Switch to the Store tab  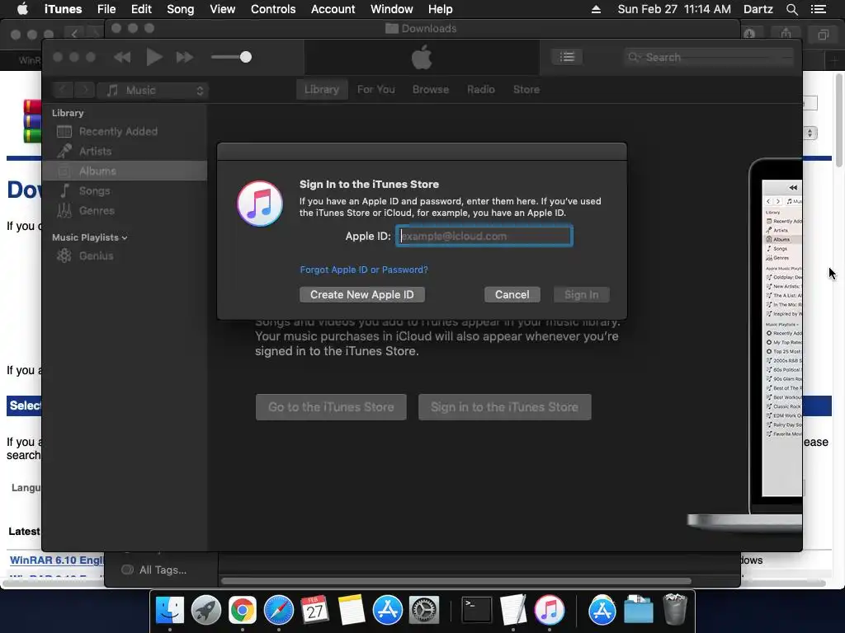(526, 89)
